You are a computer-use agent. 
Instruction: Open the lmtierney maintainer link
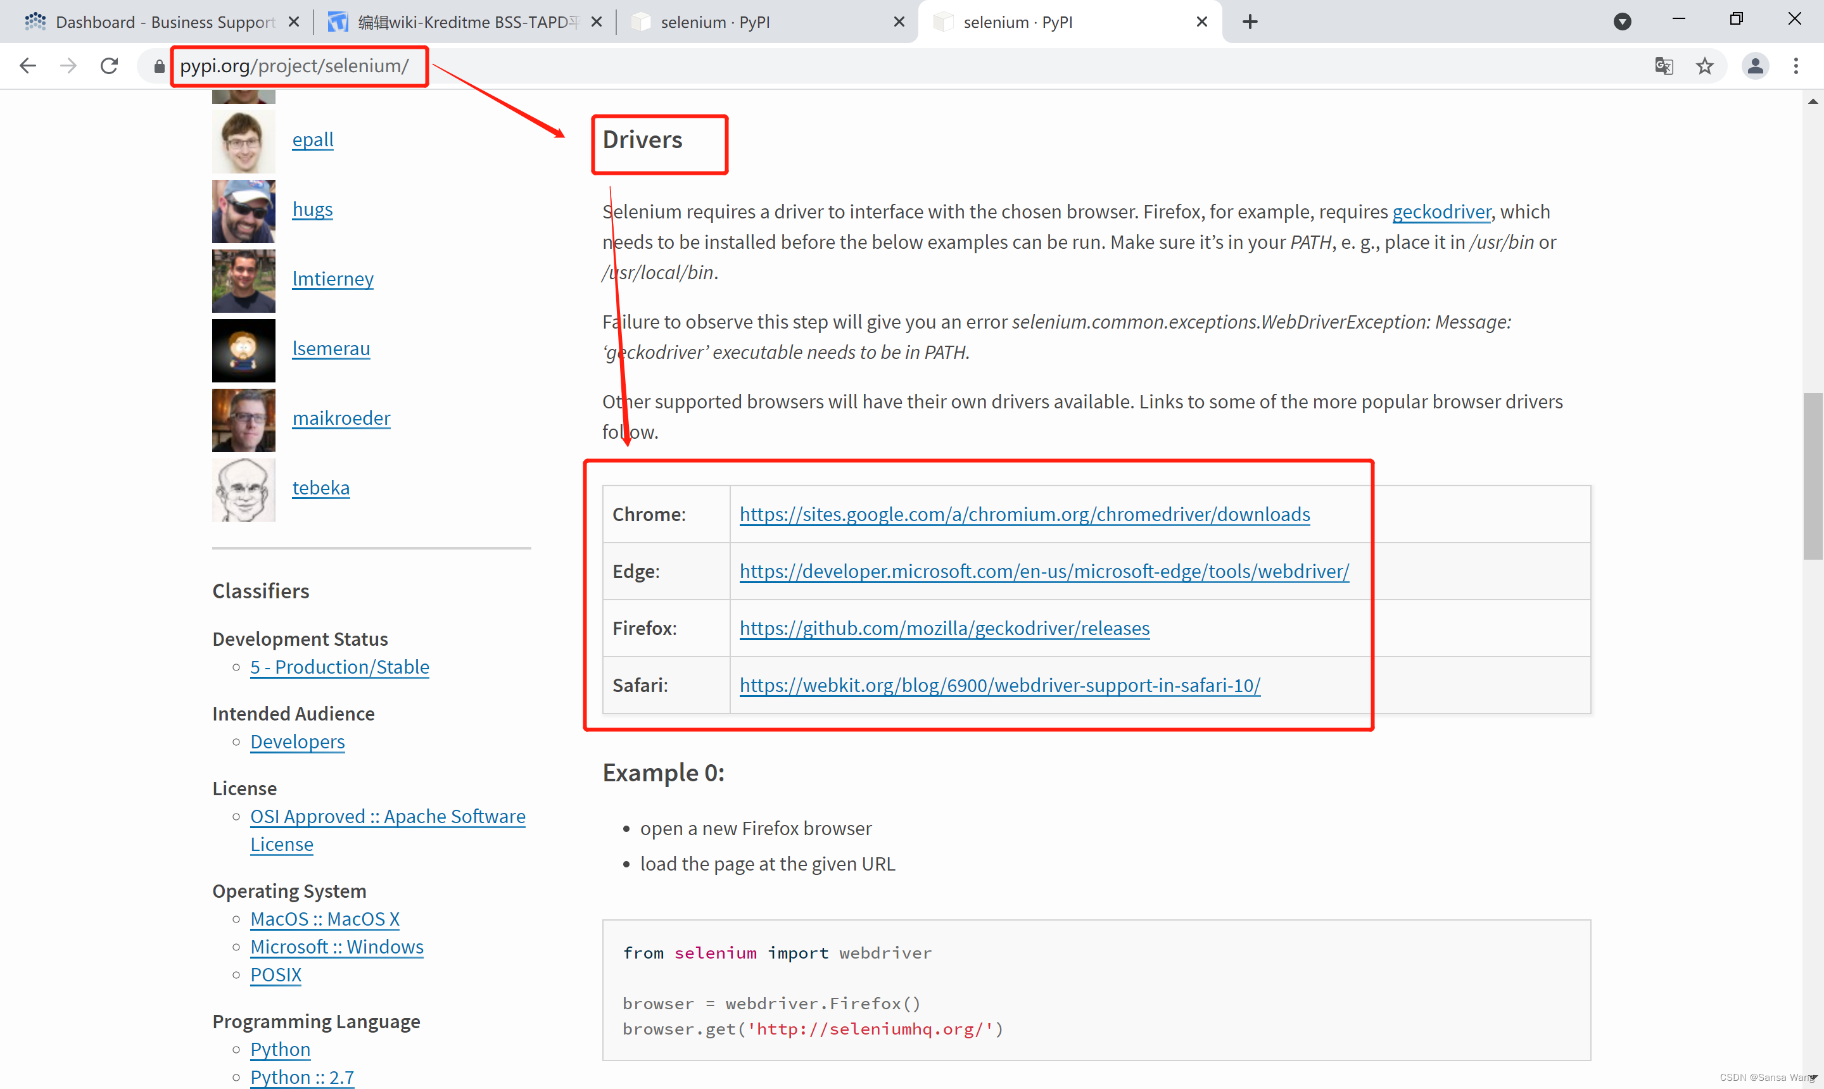[332, 279]
